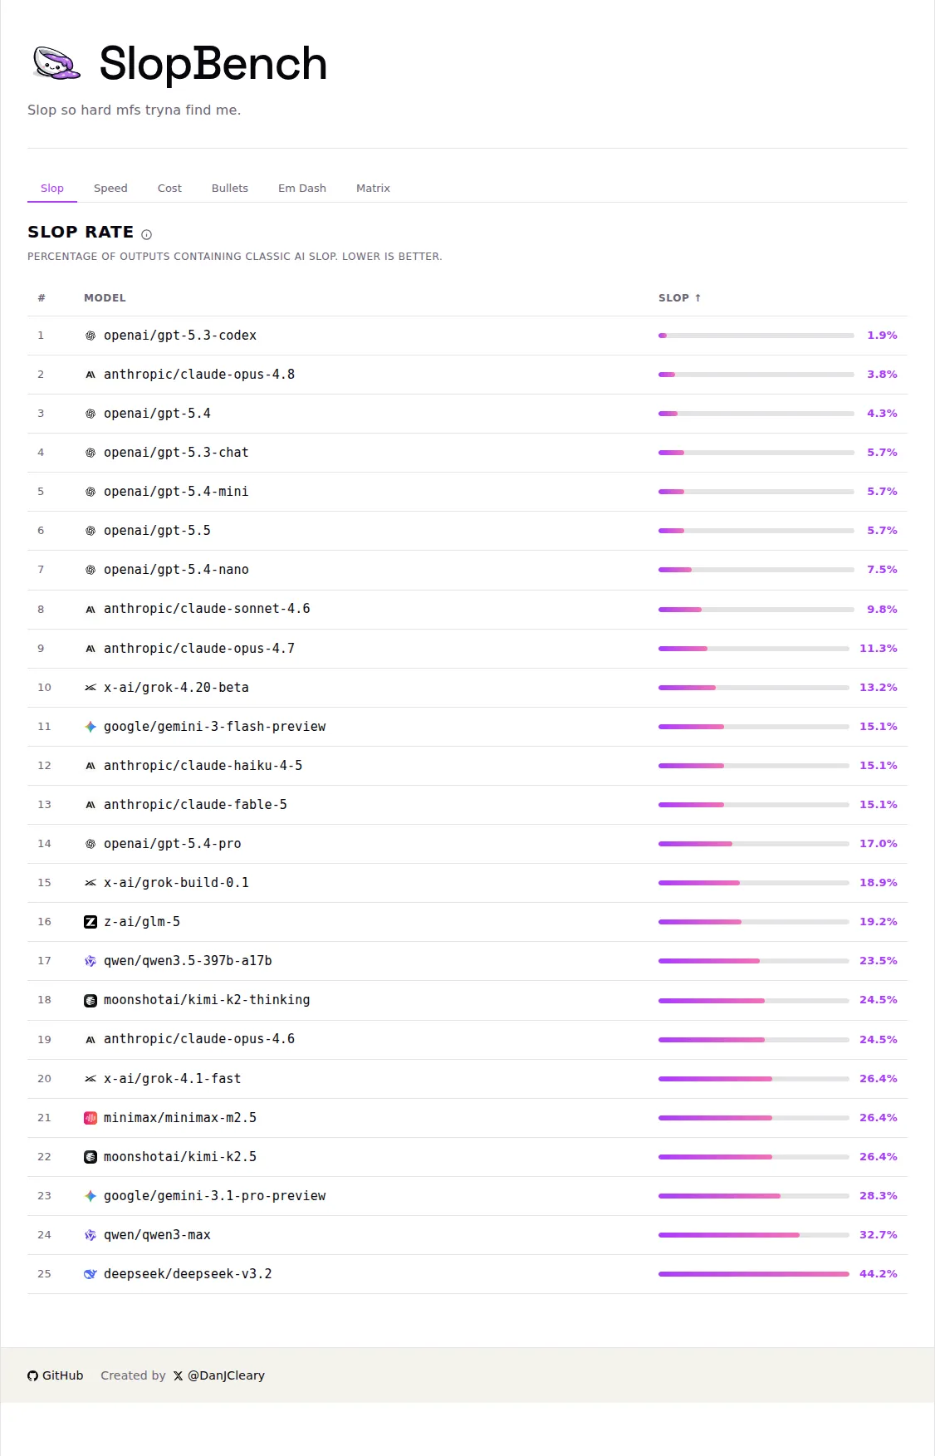Click the Gemini icon beside gemini-3-flash-preview
935x1456 pixels.
point(91,727)
